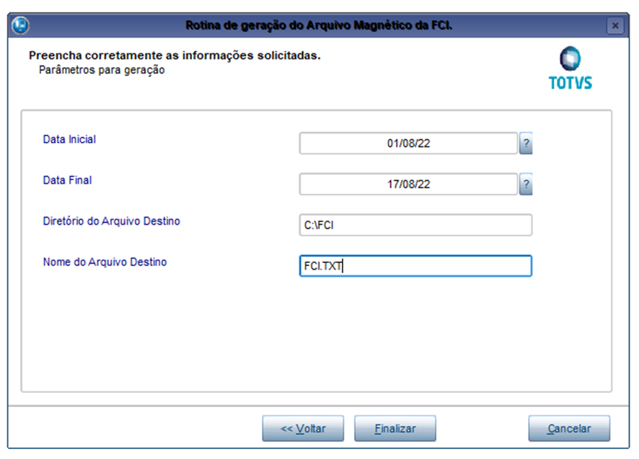Focus the Data Final date field

(x=408, y=184)
